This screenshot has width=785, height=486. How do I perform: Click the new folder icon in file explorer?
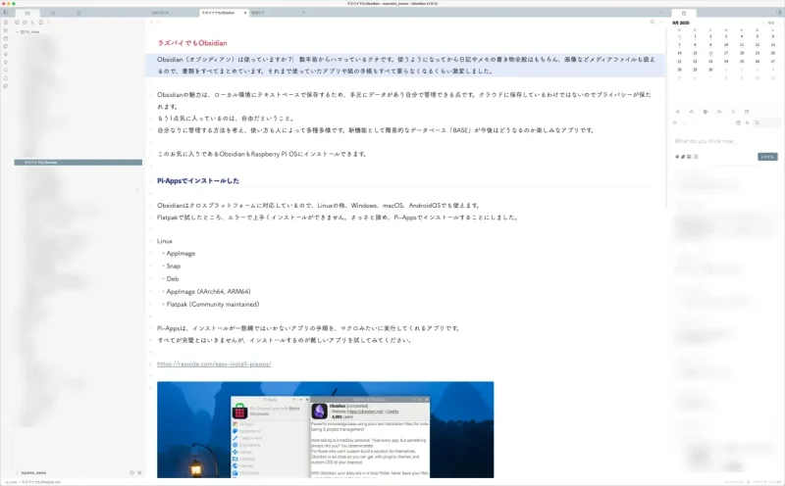click(x=25, y=23)
